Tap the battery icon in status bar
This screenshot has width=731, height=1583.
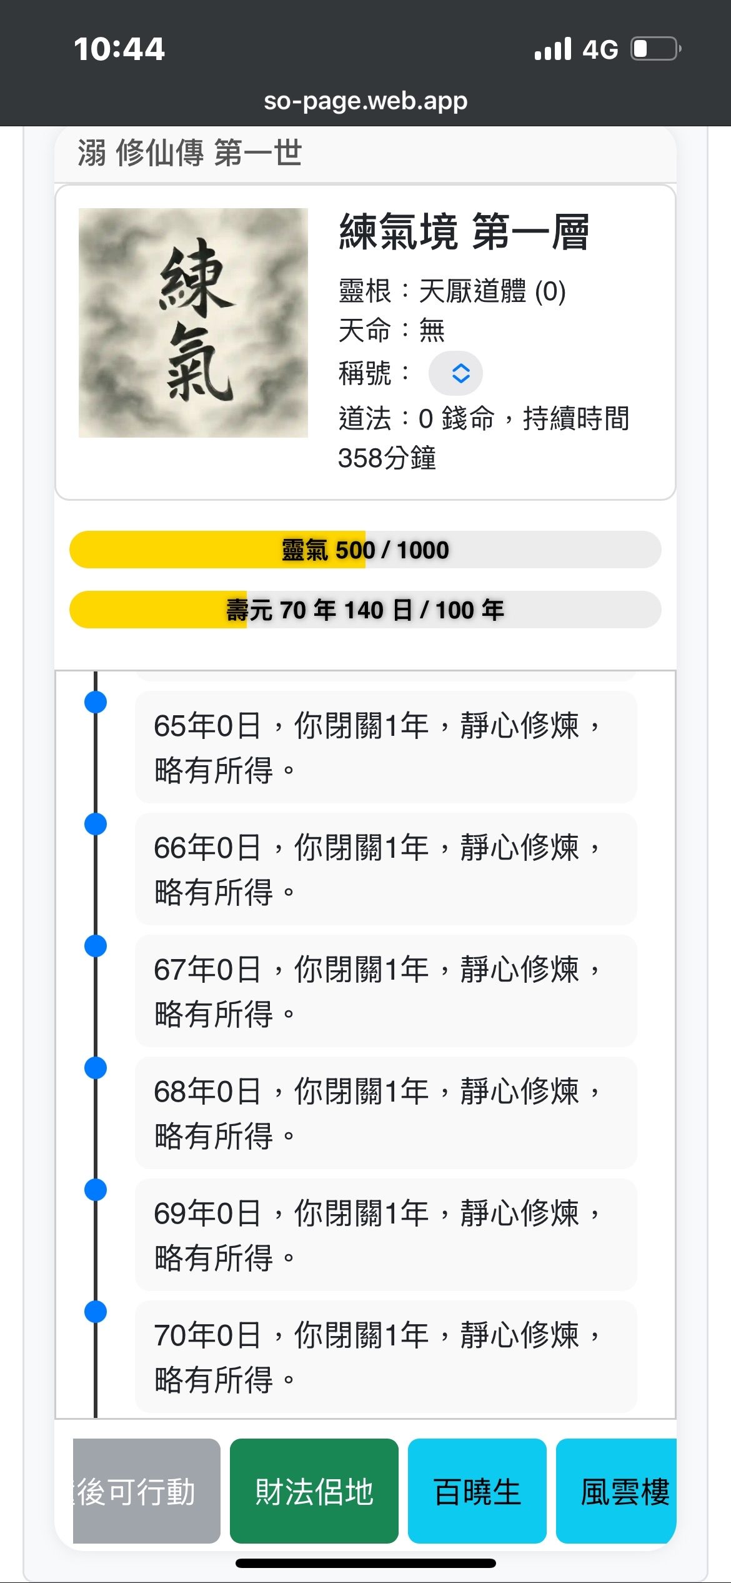(x=655, y=49)
